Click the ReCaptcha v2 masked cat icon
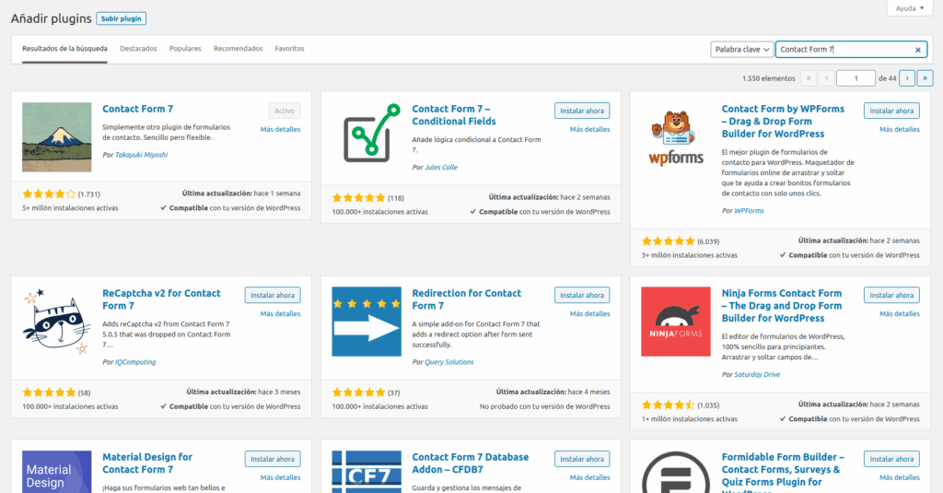 (x=56, y=322)
